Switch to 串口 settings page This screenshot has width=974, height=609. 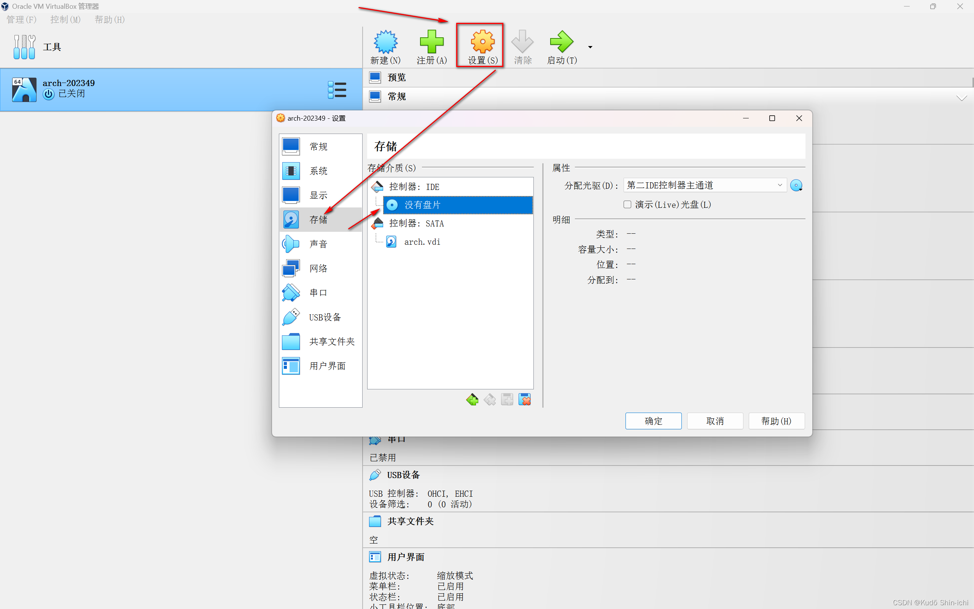coord(320,292)
